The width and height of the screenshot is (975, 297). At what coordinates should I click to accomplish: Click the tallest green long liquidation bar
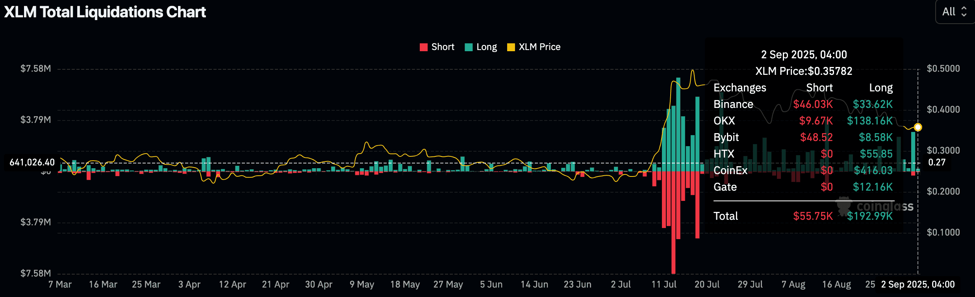pyautogui.click(x=678, y=124)
